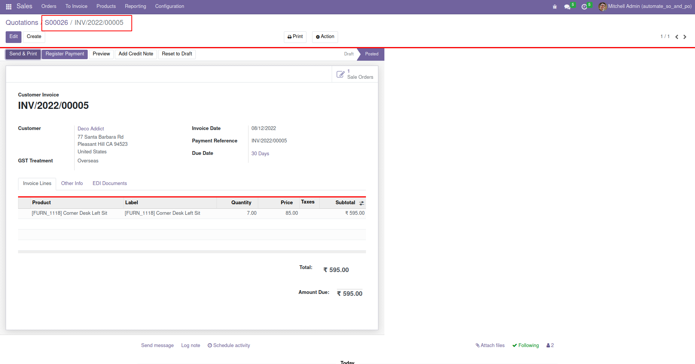The height and width of the screenshot is (364, 695).
Task: Click Send message in chatter
Action: [x=157, y=346]
